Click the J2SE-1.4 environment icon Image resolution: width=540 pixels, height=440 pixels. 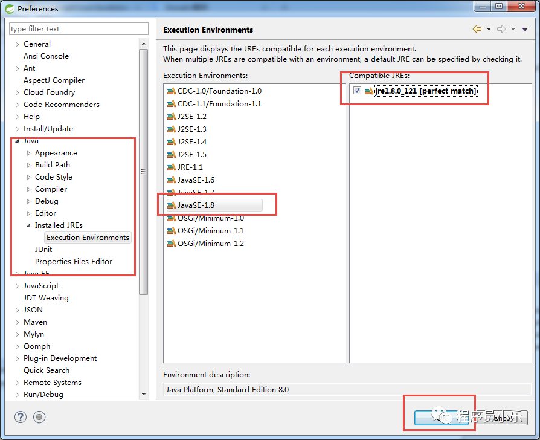171,142
